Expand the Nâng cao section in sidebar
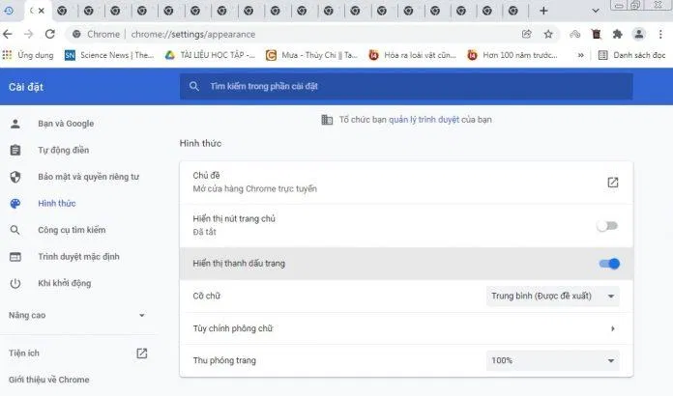The height and width of the screenshot is (396, 673). (x=141, y=316)
